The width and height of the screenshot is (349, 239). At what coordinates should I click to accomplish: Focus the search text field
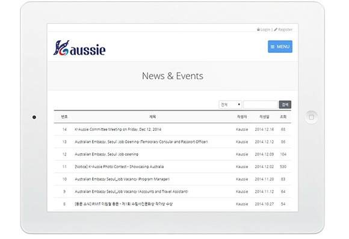coord(260,104)
